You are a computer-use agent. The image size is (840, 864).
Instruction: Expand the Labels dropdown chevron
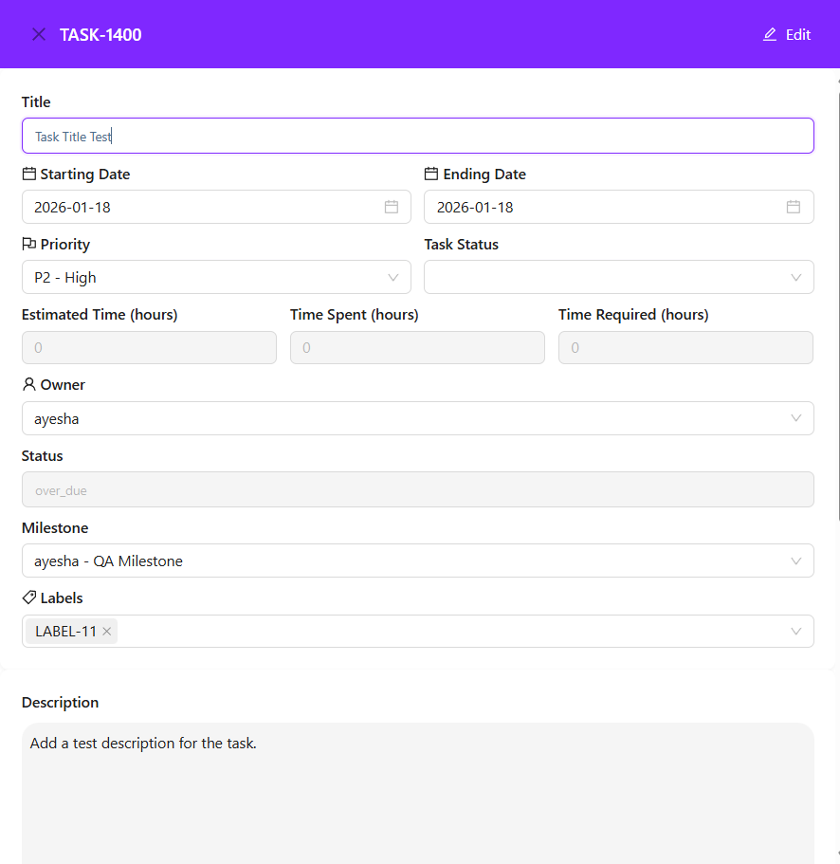(796, 632)
